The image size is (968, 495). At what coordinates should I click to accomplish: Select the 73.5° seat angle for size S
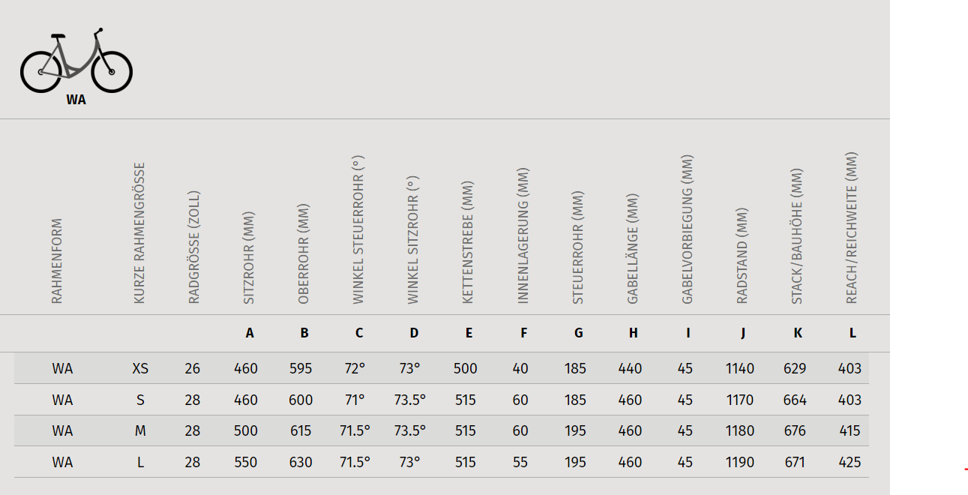tap(410, 400)
